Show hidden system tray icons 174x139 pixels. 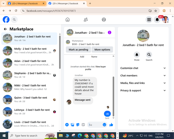137,136
